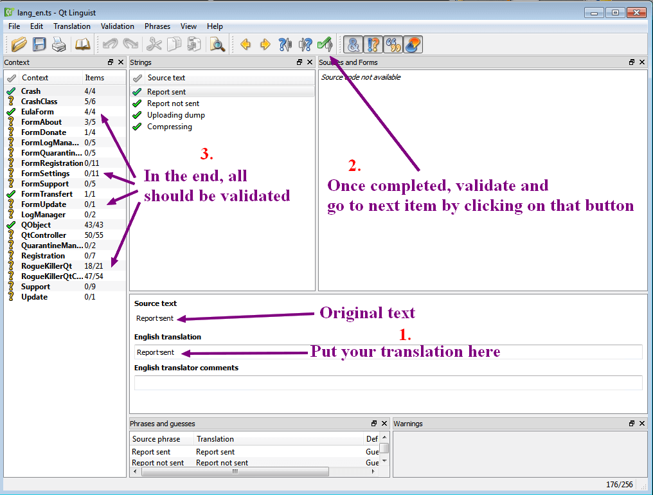This screenshot has height=495, width=653.
Task: Click the Print icon in toolbar
Action: pyautogui.click(x=59, y=44)
